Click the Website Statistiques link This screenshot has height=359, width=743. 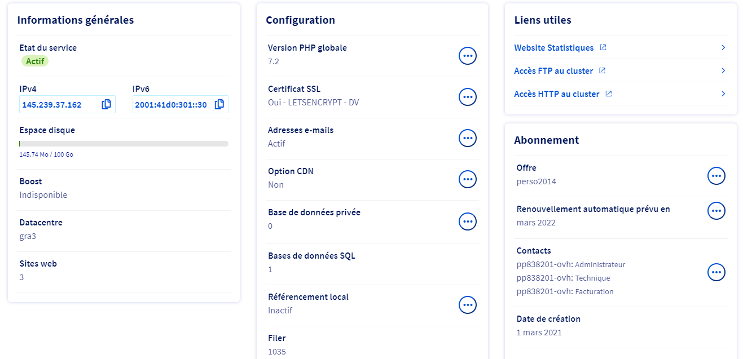[553, 48]
